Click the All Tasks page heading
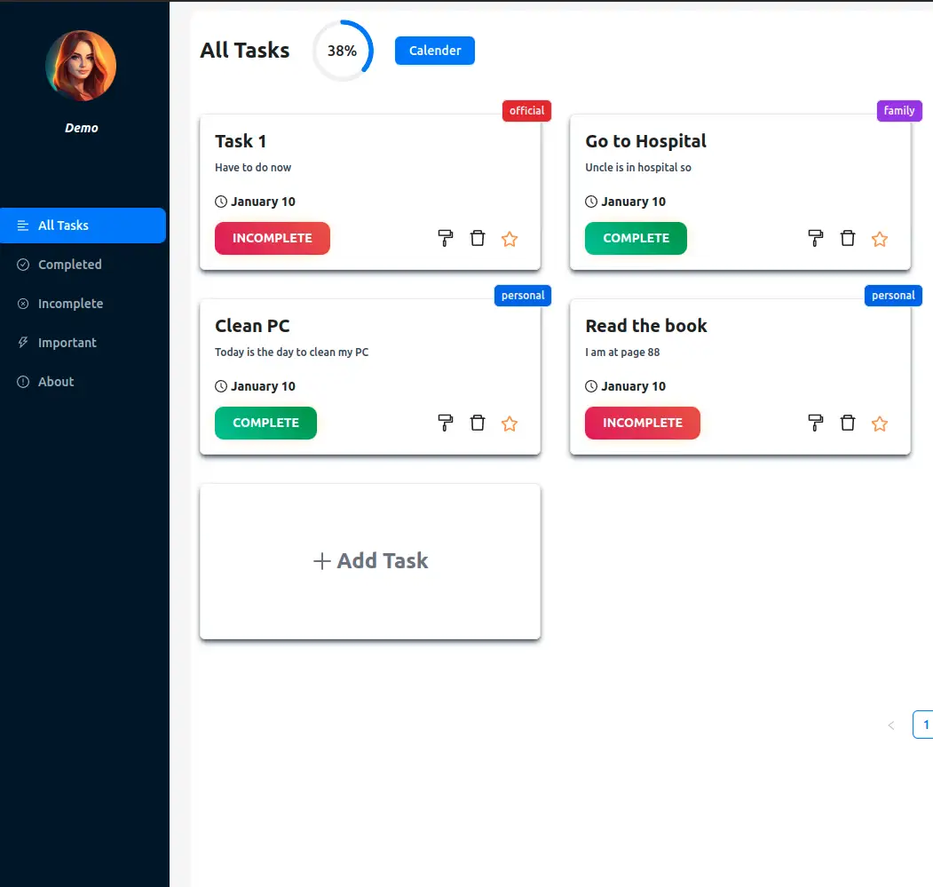This screenshot has width=933, height=887. (244, 51)
